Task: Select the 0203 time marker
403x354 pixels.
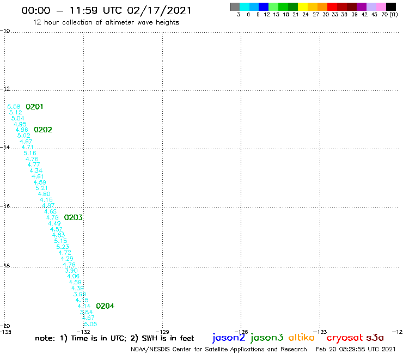Action: (74, 217)
